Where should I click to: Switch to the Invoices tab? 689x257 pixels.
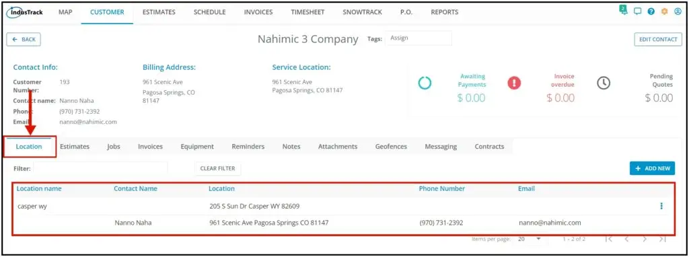150,147
